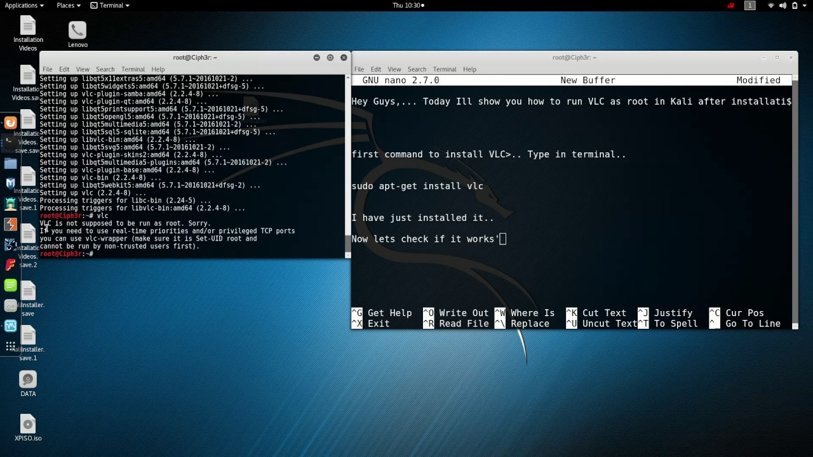Click the battery status icon
813x457 pixels.
[794, 5]
